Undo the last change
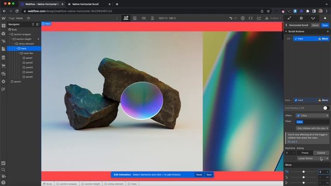This screenshot has height=186, width=331. pos(231,19)
